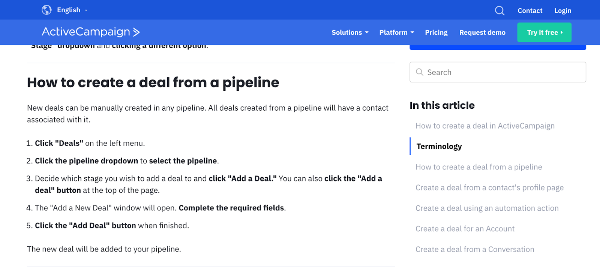Open Create a deal for an Account

tap(465, 229)
